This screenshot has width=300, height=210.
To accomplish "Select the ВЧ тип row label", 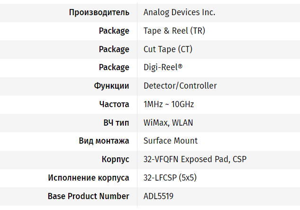I will [x=116, y=122].
